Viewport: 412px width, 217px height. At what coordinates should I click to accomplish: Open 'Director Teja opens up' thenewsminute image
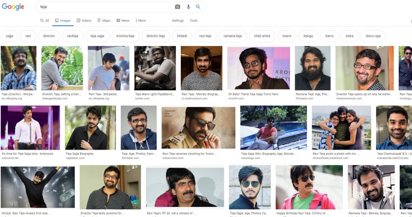365,68
